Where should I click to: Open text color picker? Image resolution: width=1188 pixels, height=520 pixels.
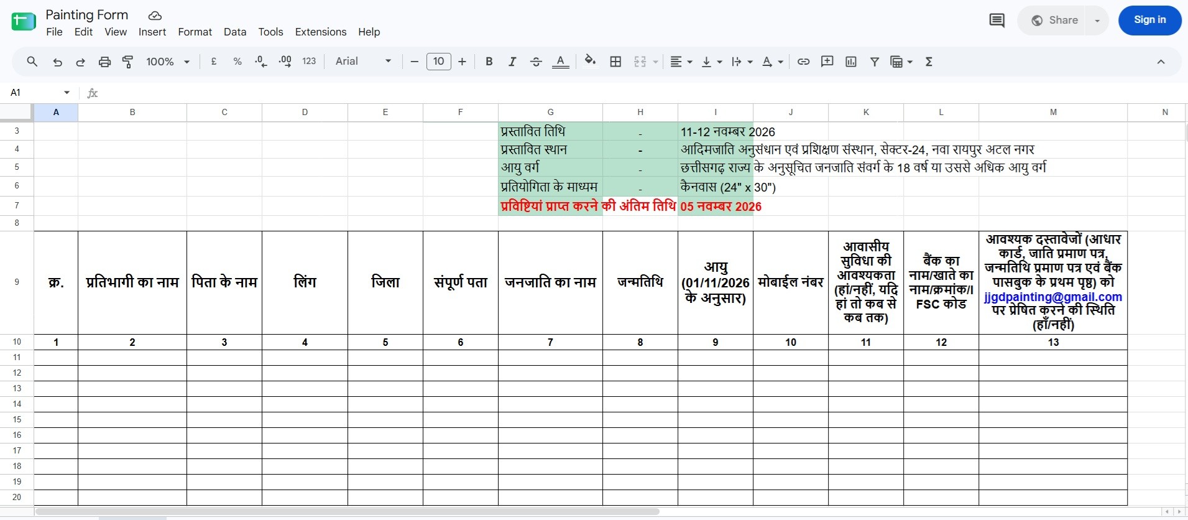pyautogui.click(x=560, y=62)
